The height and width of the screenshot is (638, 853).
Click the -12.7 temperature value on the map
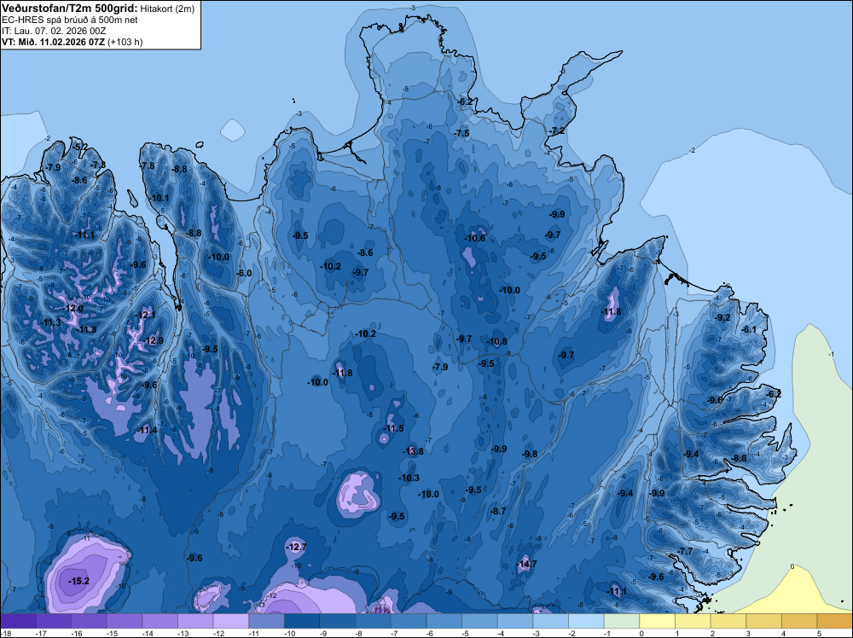[297, 547]
